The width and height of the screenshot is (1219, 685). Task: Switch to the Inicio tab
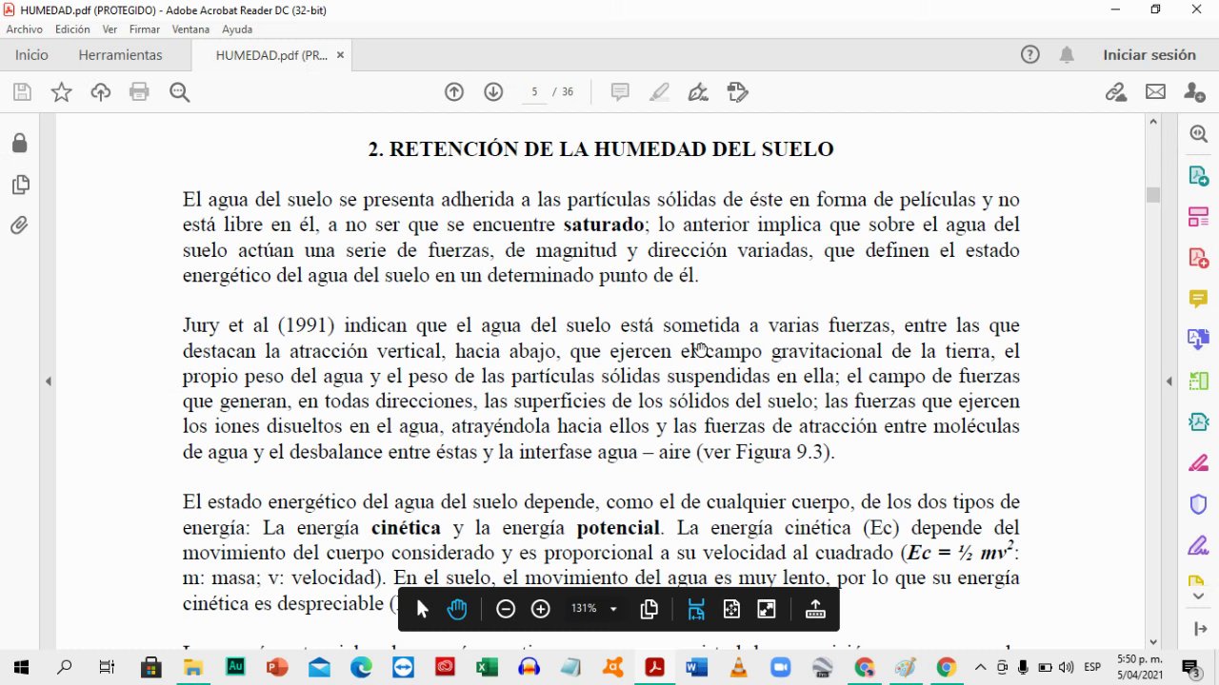[x=31, y=55]
